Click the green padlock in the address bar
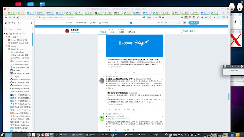Image resolution: width=244 pixels, height=137 pixels. [x=40, y=18]
